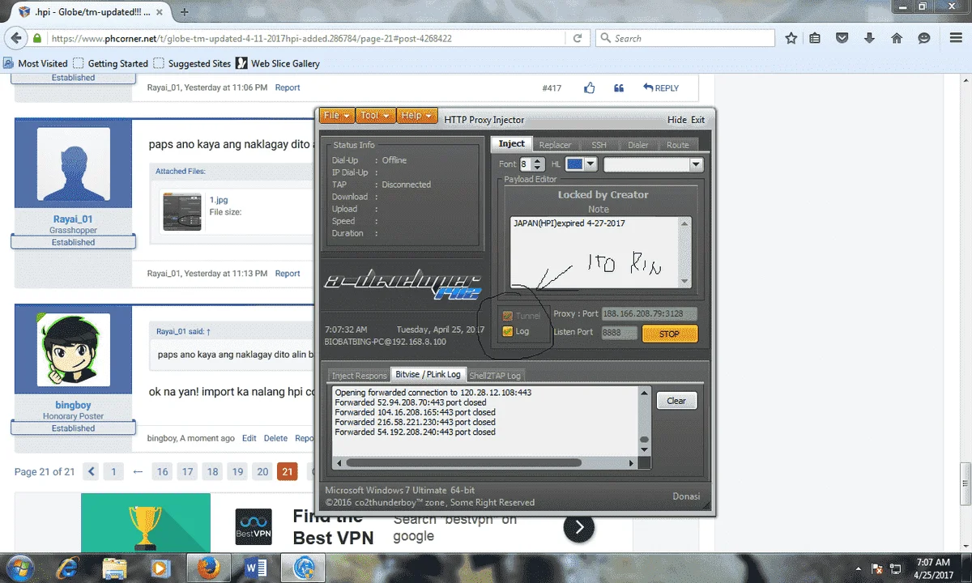
Task: Click the Note box scrollbar down arrow
Action: click(686, 281)
